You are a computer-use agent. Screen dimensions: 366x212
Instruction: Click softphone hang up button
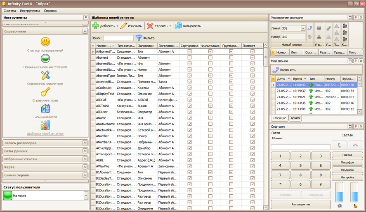[x=355, y=145]
